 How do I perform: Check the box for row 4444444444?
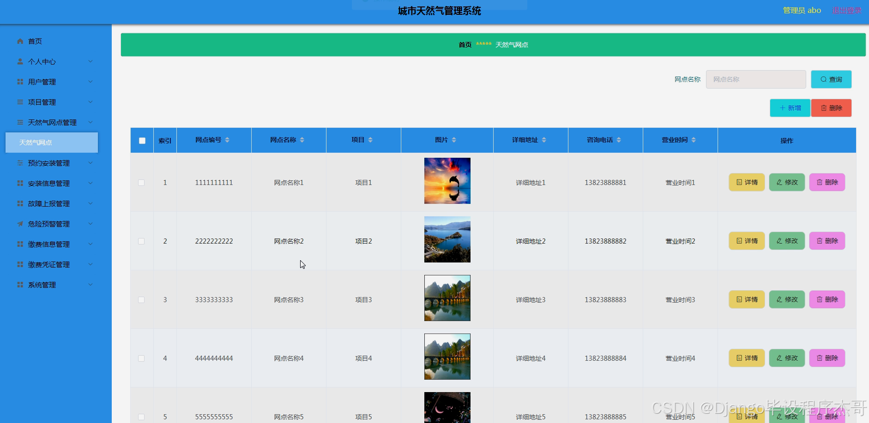click(x=141, y=358)
